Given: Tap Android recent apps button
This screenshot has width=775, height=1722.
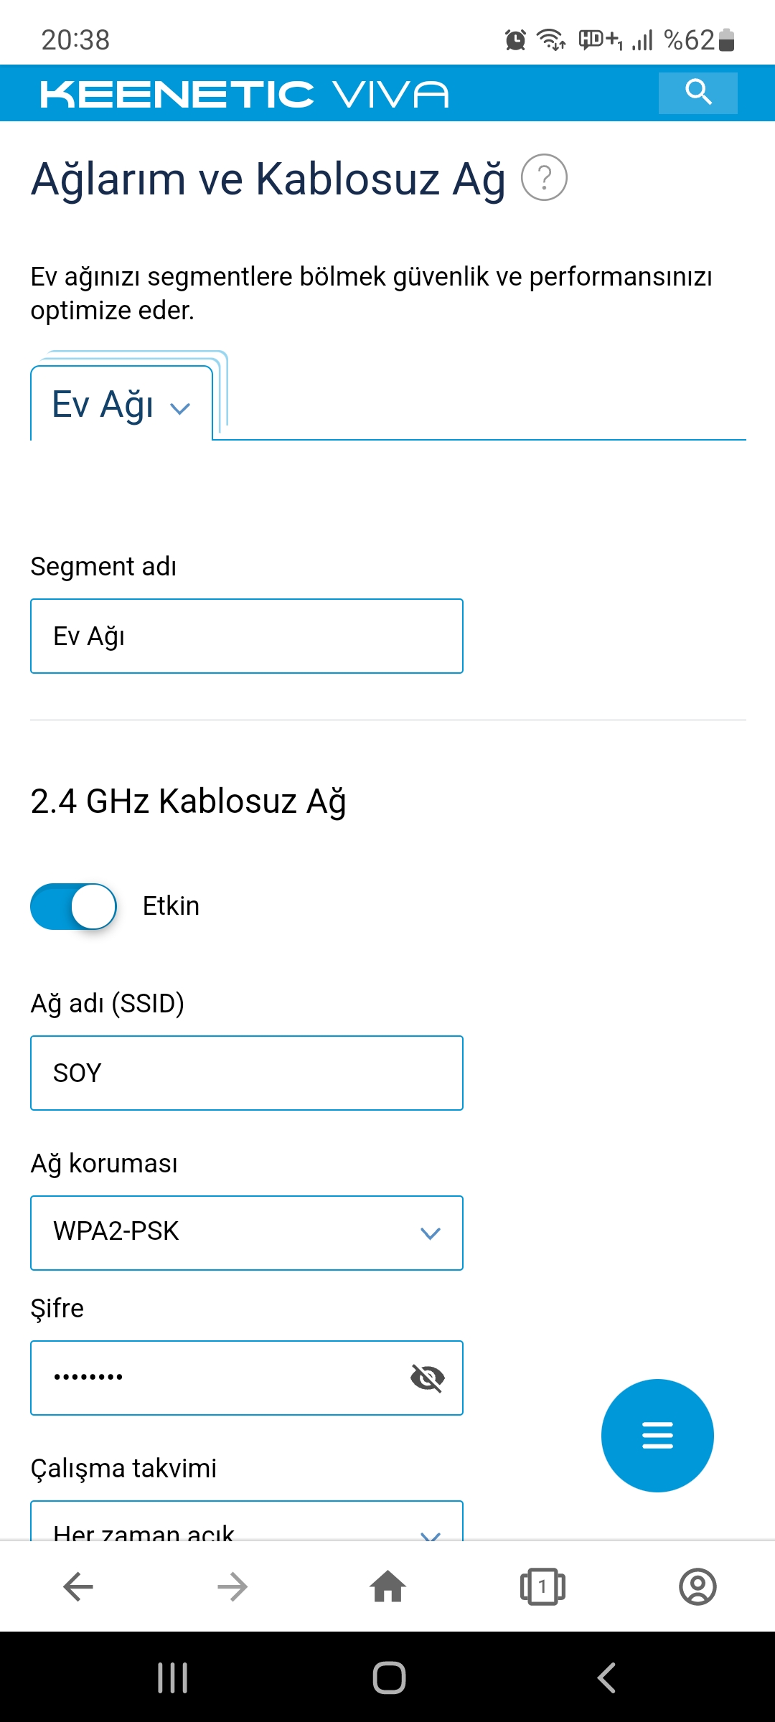Looking at the screenshot, I should (173, 1678).
